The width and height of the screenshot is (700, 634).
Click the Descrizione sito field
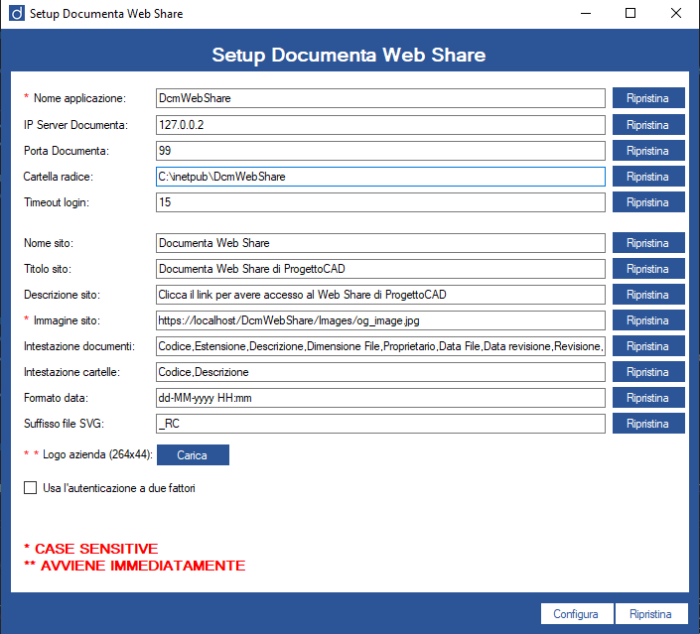(380, 295)
